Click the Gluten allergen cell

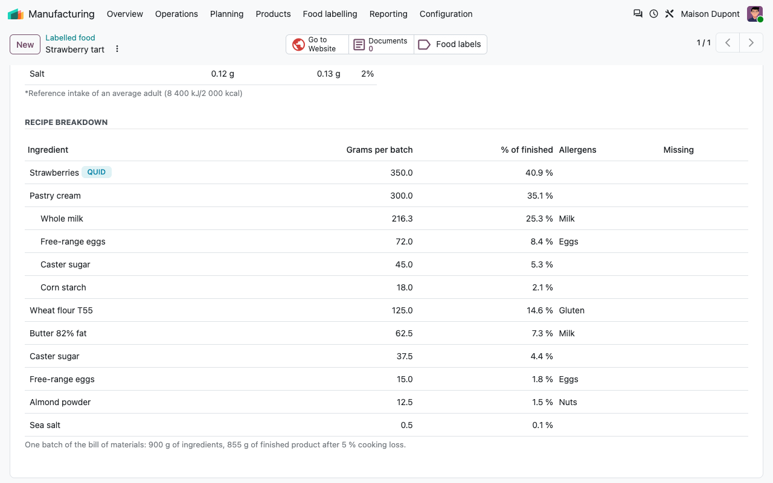572,310
